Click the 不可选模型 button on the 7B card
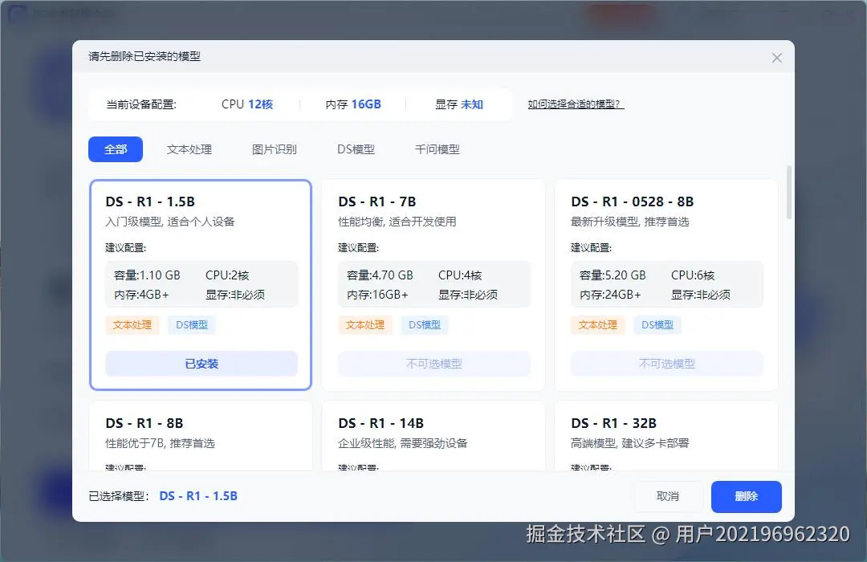This screenshot has height=562, width=867. point(433,364)
